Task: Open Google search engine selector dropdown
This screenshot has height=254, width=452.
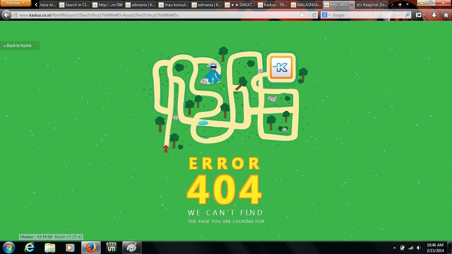Action: click(x=326, y=15)
